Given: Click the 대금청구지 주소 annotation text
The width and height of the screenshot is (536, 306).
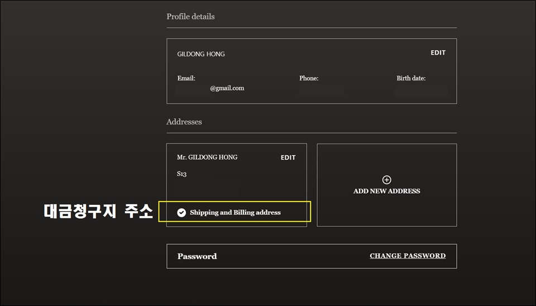Looking at the screenshot, I should (98, 211).
